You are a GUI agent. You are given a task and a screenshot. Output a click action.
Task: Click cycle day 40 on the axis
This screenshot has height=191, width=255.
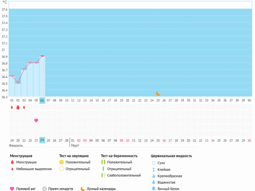coord(249,100)
